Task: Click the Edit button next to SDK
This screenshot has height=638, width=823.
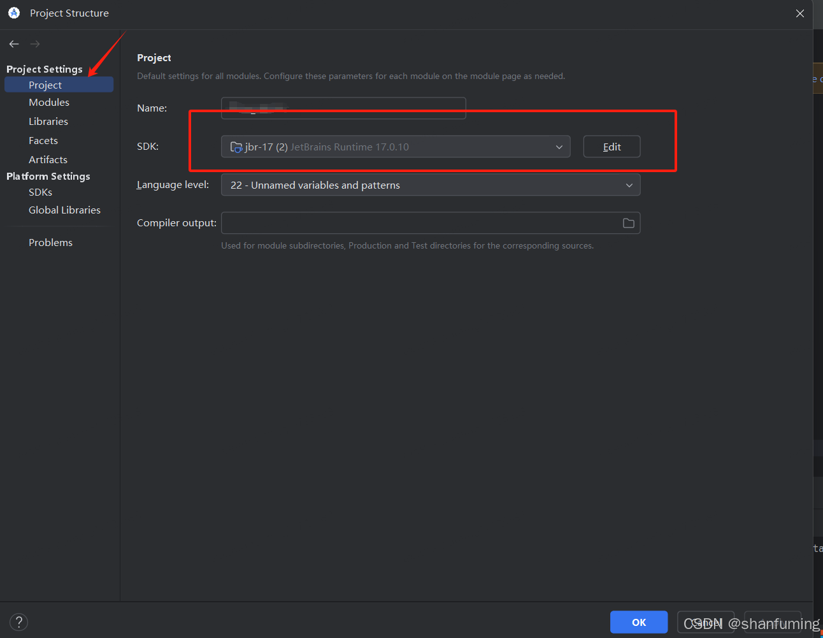Action: click(611, 146)
